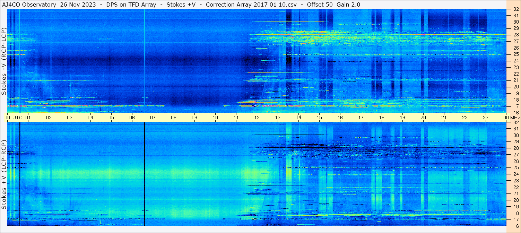
Task: Select the 22 hour time marker
Action: [x=465, y=118]
